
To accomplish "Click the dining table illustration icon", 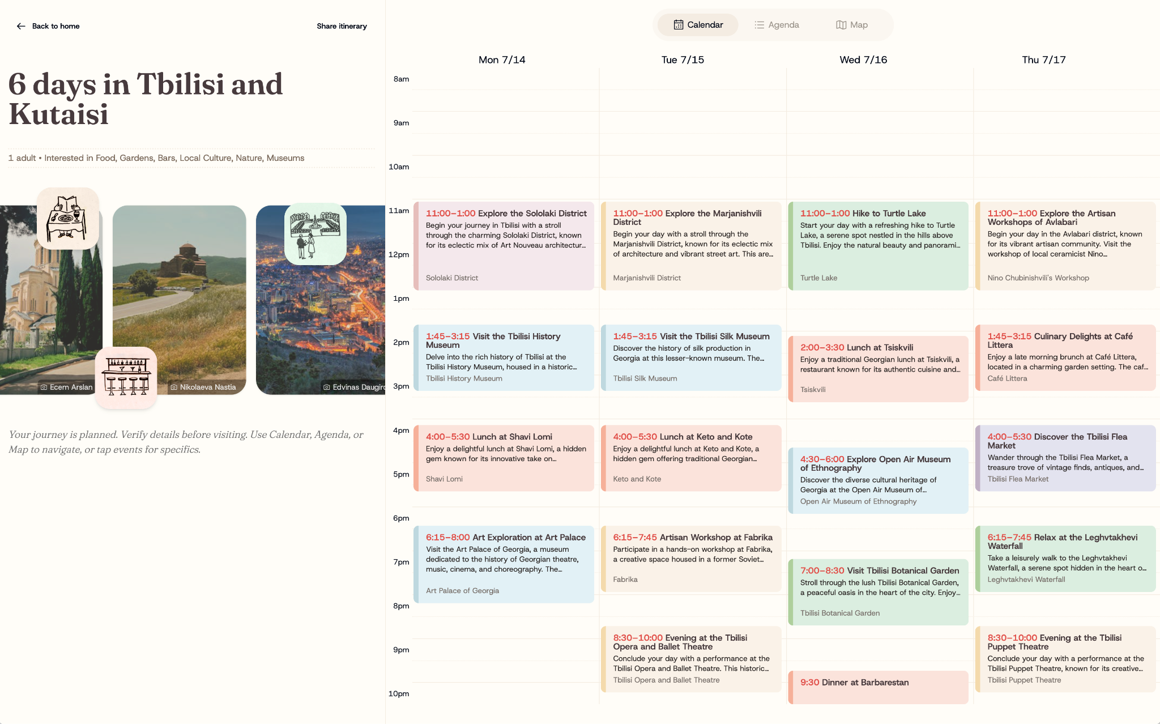I will coord(68,219).
